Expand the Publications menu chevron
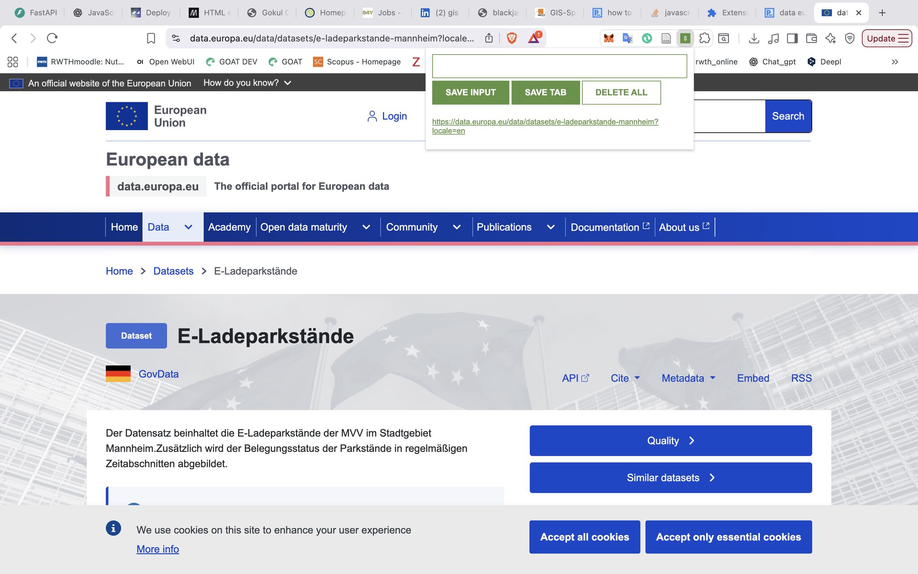918x574 pixels. [x=551, y=227]
